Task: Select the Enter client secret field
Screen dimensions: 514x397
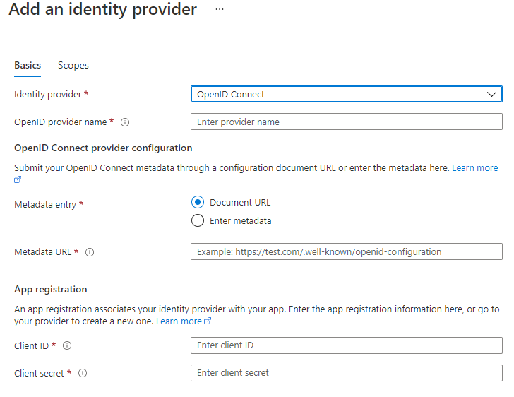Action: [346, 373]
